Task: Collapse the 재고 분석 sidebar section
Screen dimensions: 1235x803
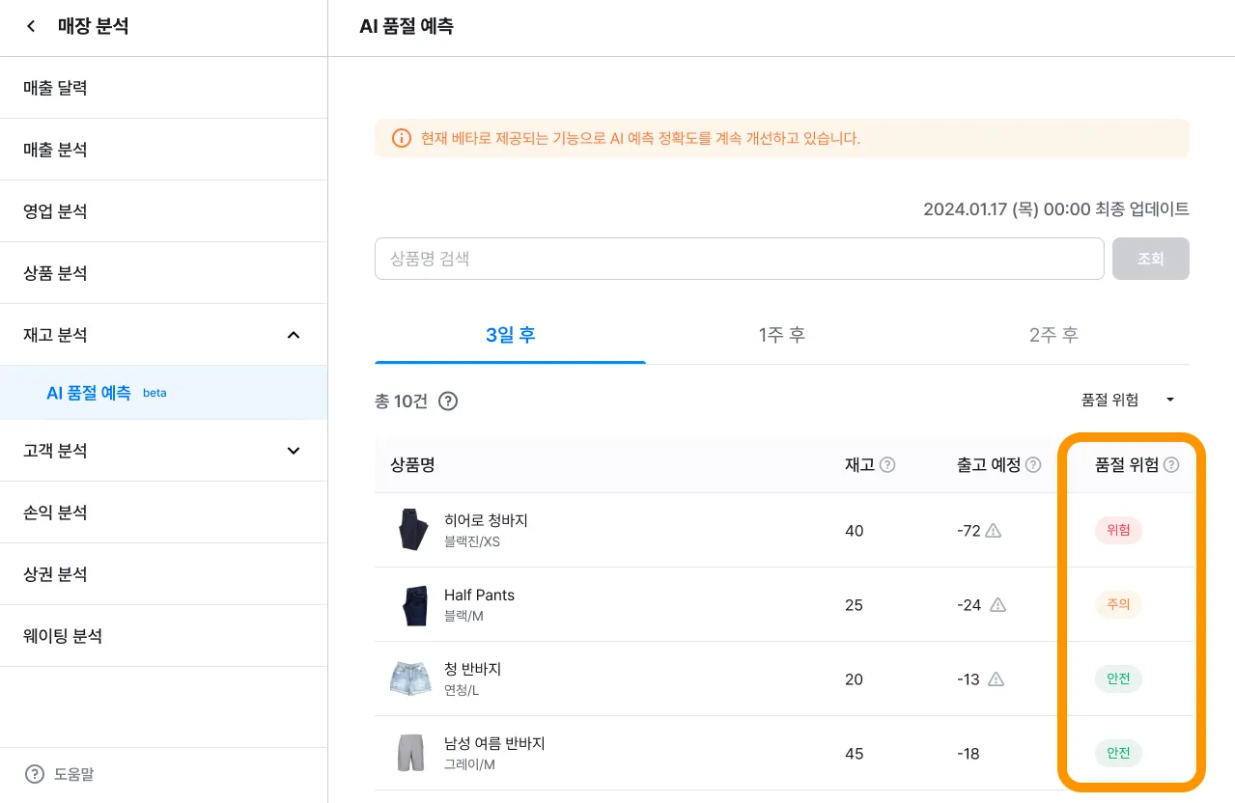Action: [294, 335]
